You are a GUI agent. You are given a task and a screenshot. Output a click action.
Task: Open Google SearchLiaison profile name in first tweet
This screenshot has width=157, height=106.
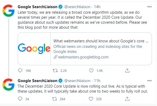click(x=37, y=7)
